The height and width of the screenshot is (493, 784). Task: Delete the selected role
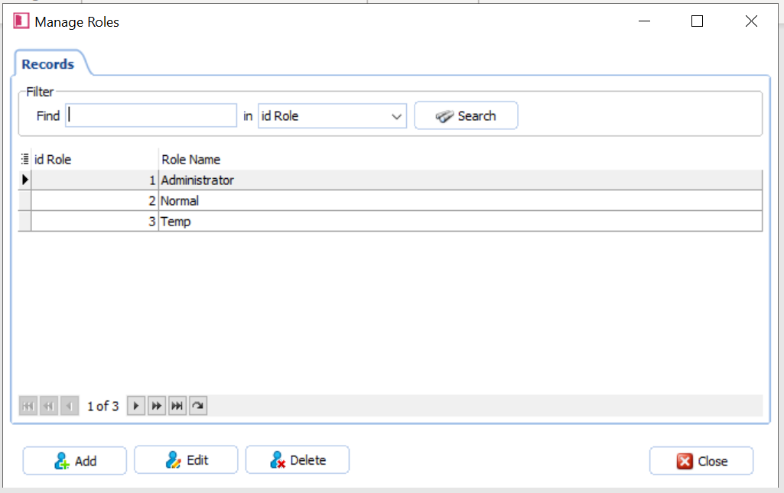(298, 459)
